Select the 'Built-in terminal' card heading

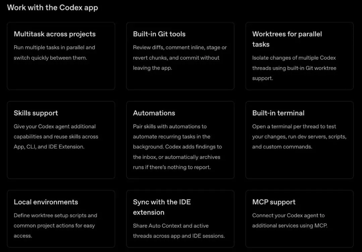click(x=278, y=113)
